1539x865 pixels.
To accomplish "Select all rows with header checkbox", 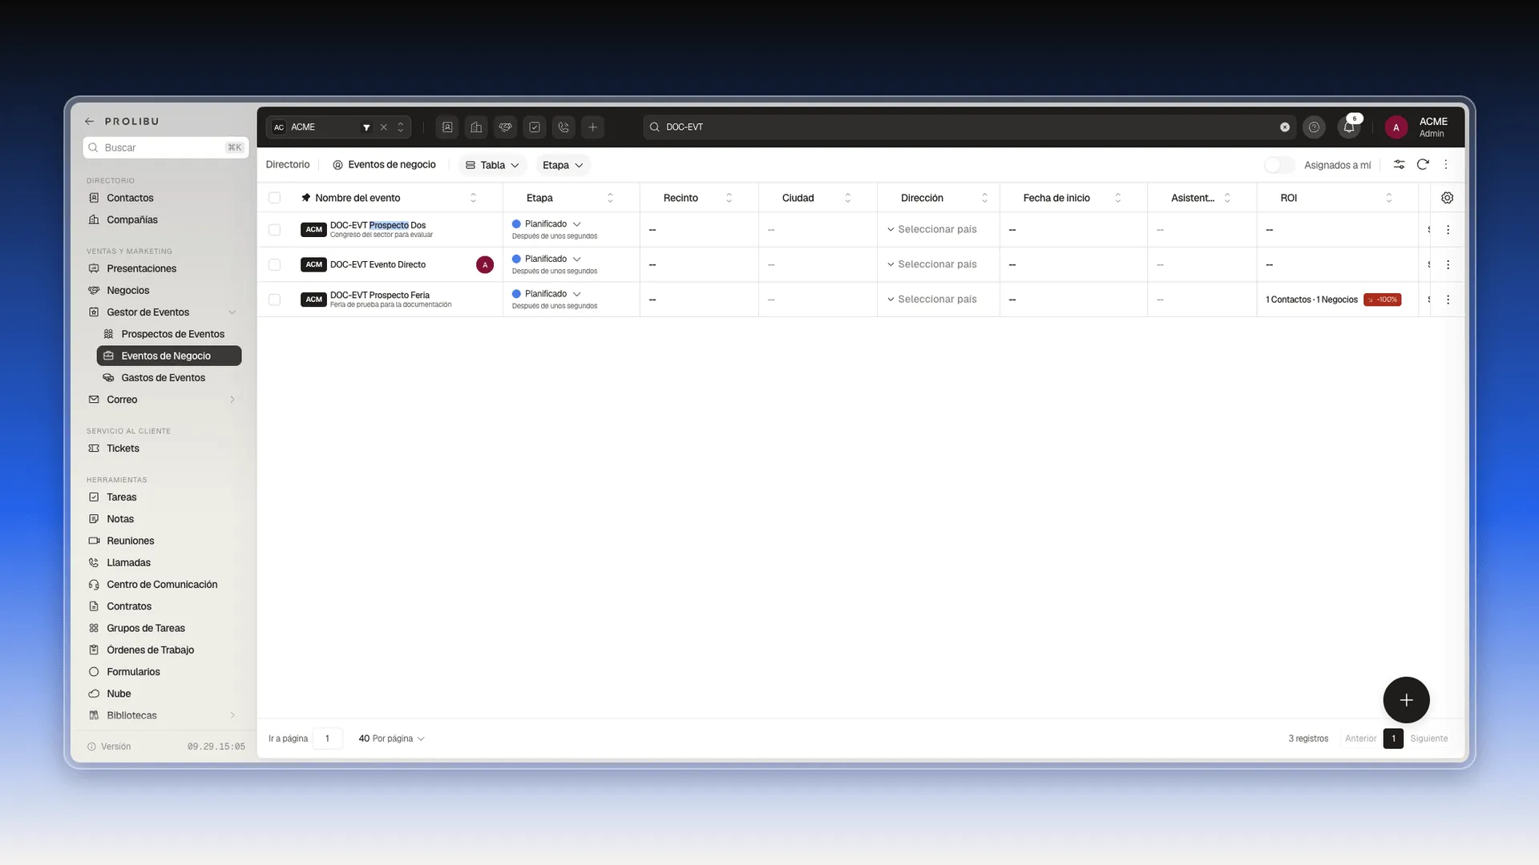I will click(274, 198).
